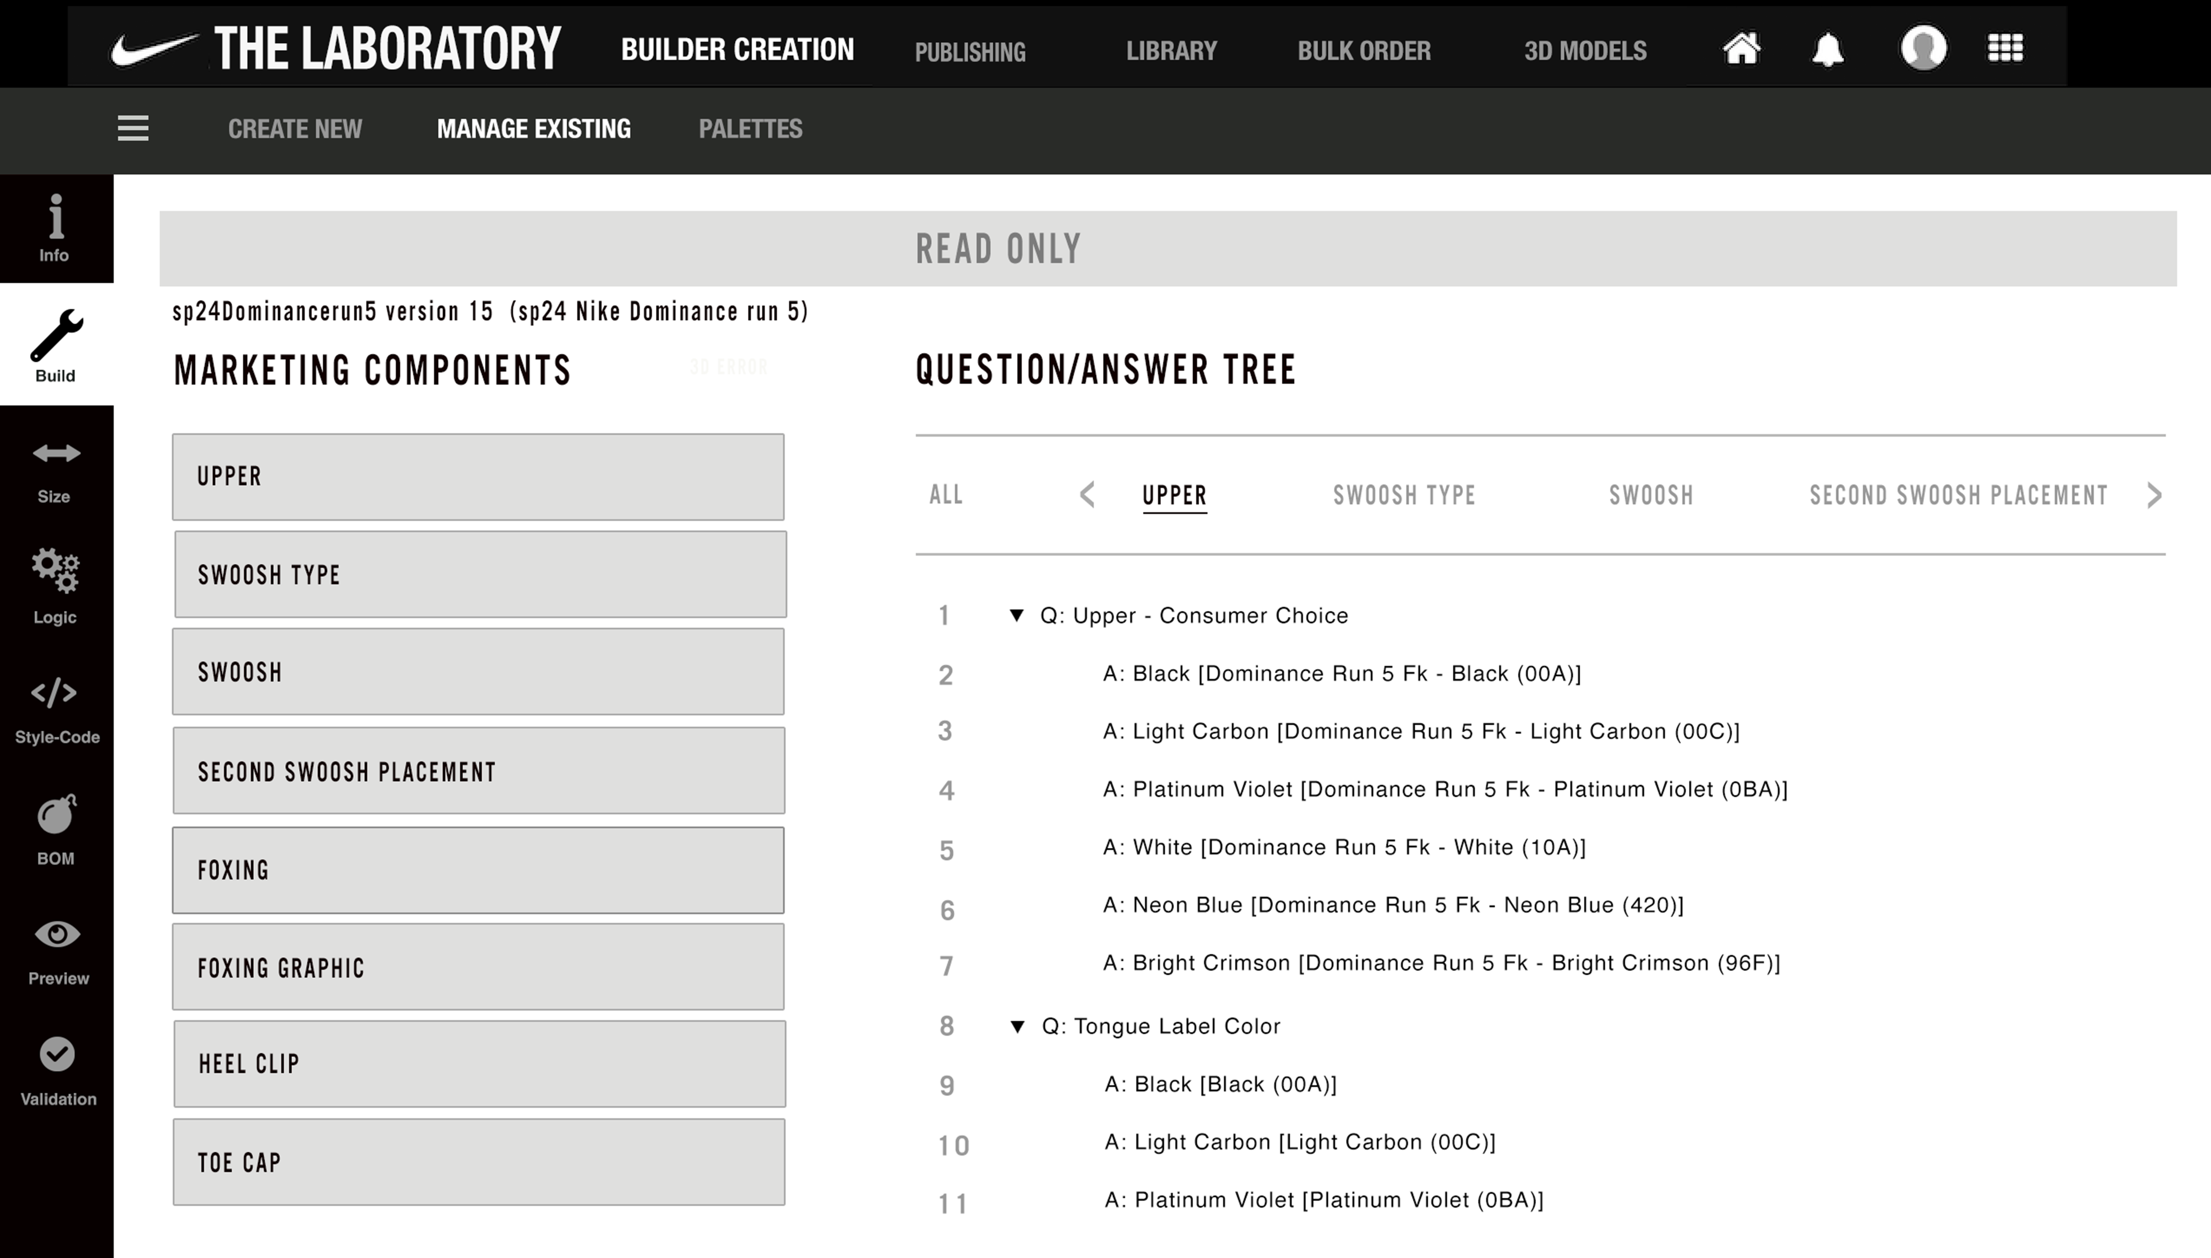The width and height of the screenshot is (2211, 1258).
Task: Open the Validation checkmark panel
Action: click(57, 1071)
